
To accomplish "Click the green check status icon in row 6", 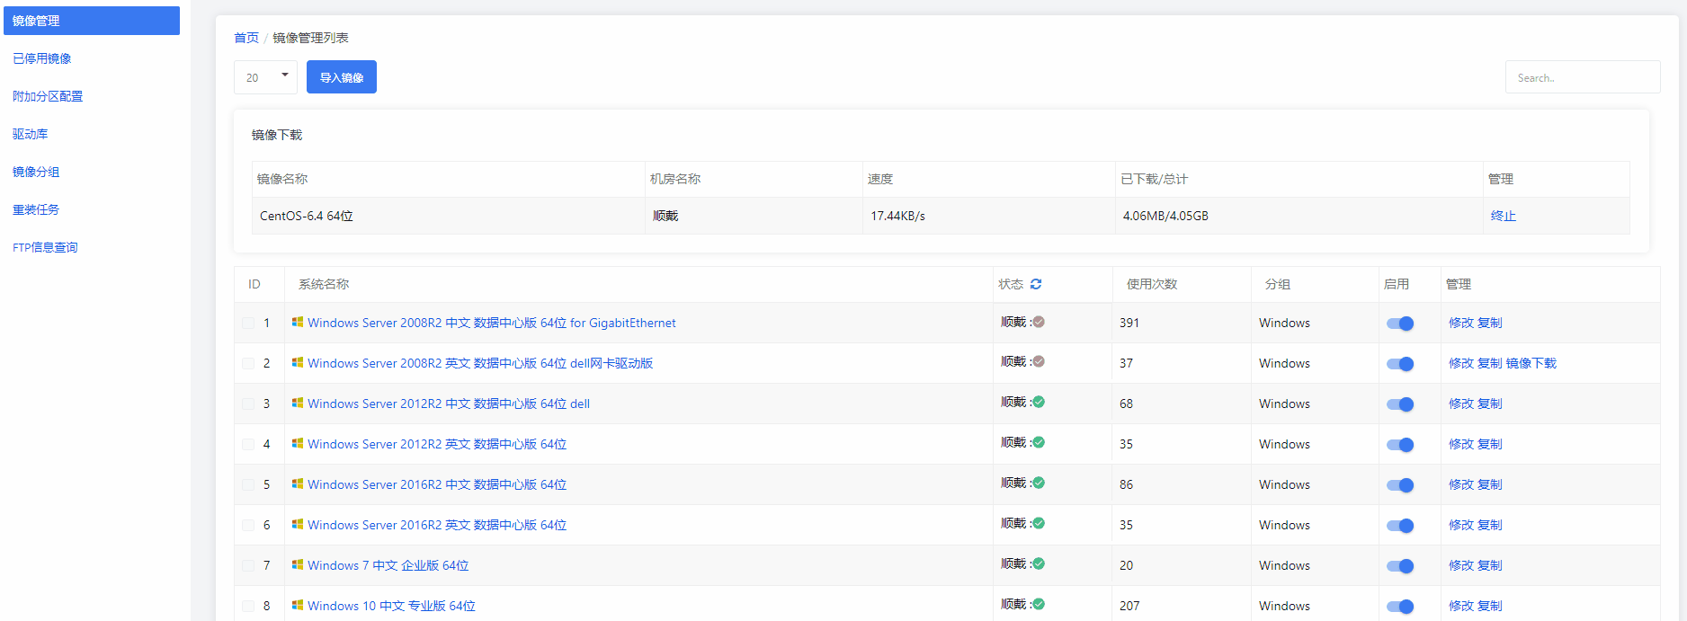I will pos(1039,523).
